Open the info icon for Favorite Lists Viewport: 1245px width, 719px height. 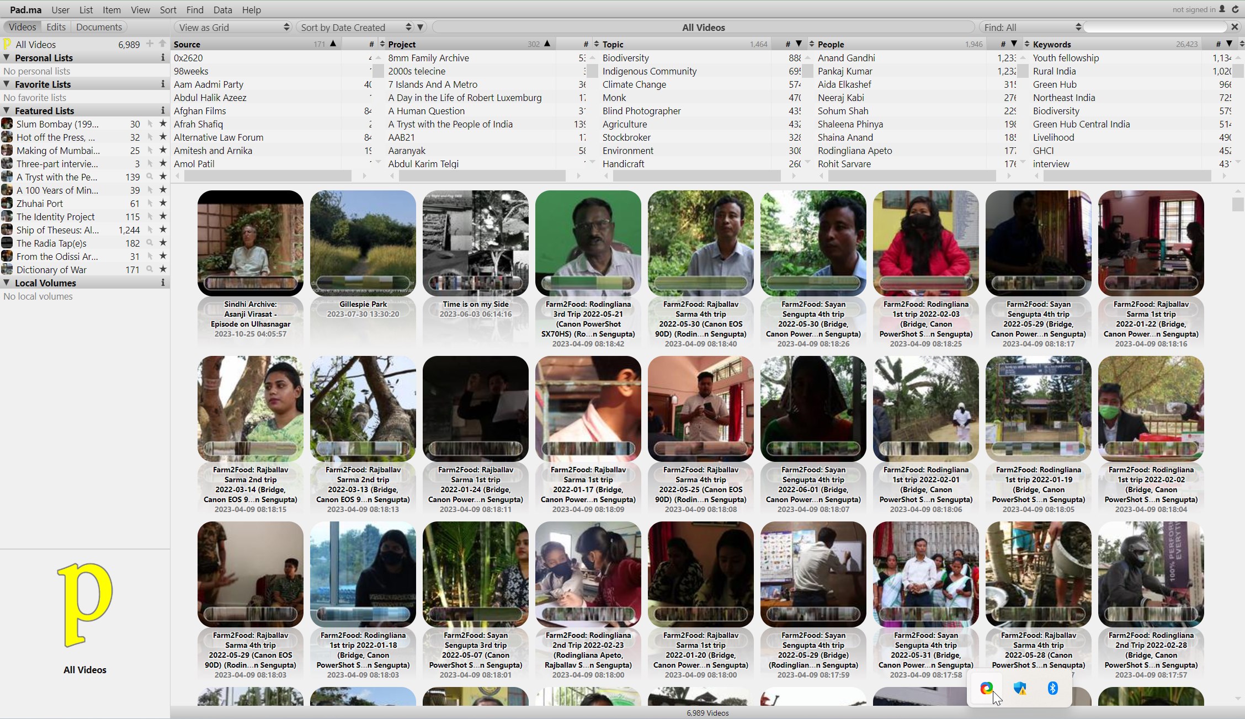(162, 84)
